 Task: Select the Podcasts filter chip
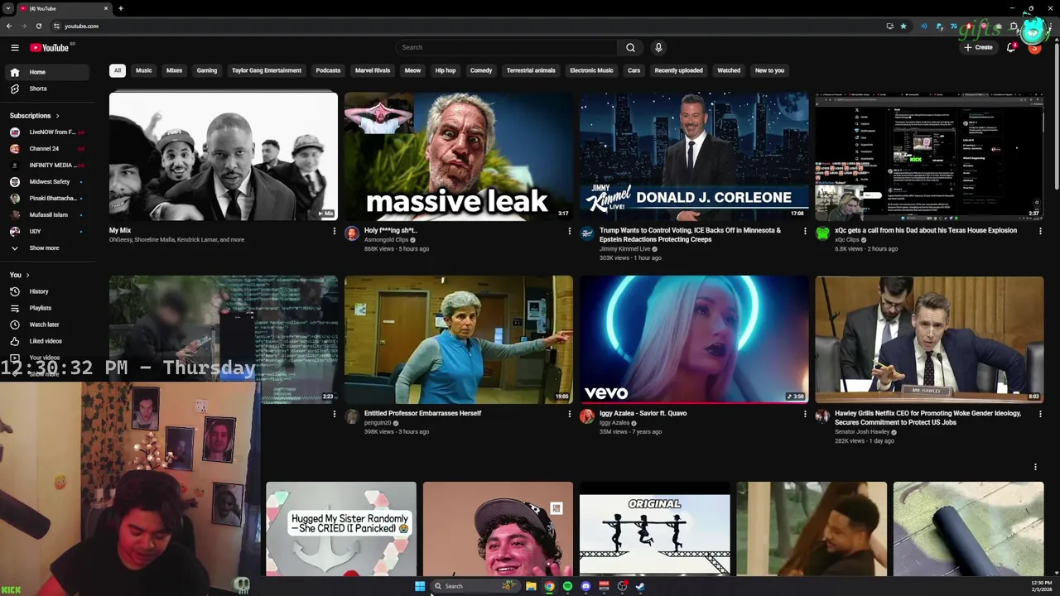pyautogui.click(x=328, y=70)
